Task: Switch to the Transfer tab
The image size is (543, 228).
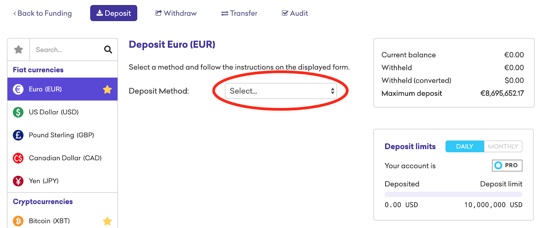Action: (239, 13)
